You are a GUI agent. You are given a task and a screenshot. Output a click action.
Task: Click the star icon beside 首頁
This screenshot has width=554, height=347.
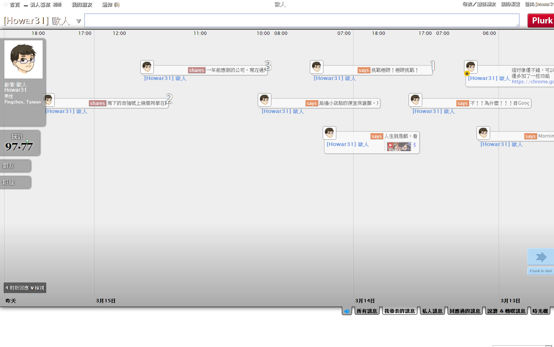point(6,4)
